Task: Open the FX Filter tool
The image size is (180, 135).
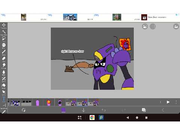Action: coord(4,46)
